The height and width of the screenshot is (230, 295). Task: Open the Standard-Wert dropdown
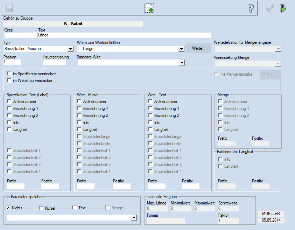pyautogui.click(x=181, y=63)
